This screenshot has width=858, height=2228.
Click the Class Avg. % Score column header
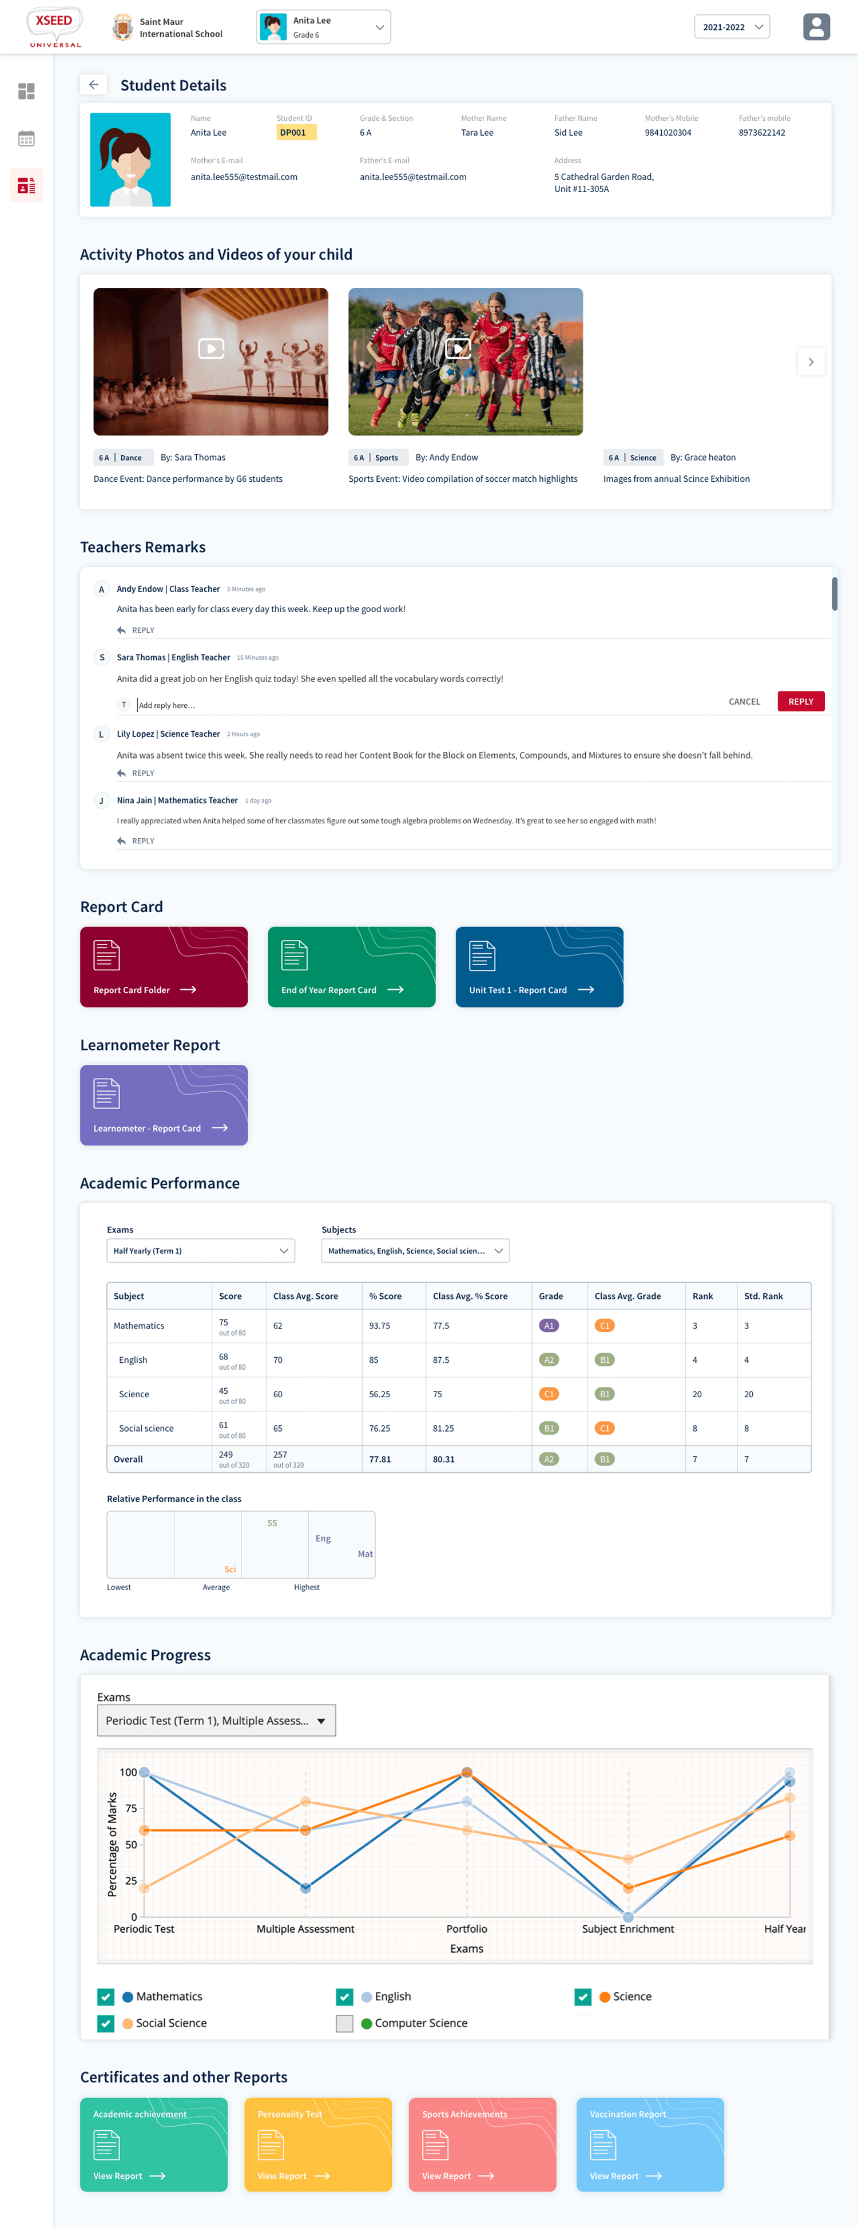(470, 1295)
